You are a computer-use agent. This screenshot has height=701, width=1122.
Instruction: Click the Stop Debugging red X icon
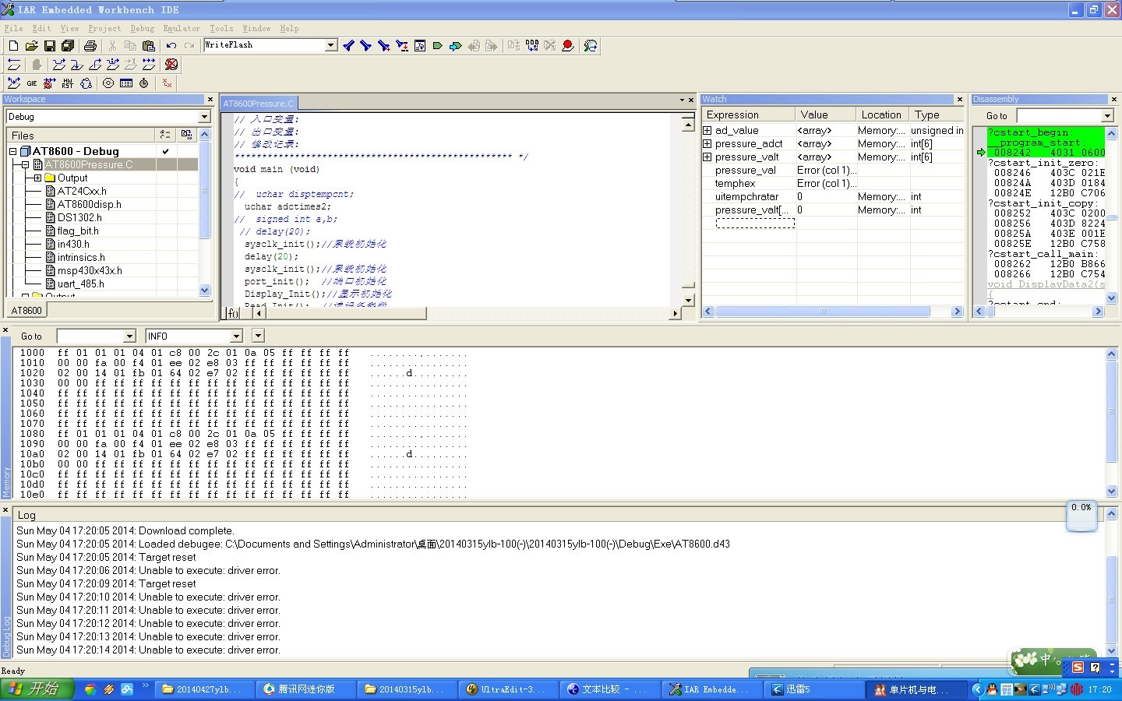tap(171, 65)
